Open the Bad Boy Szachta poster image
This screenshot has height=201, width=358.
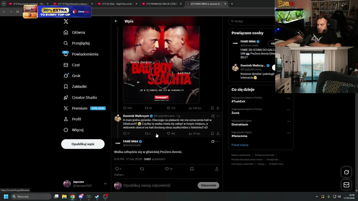click(161, 65)
